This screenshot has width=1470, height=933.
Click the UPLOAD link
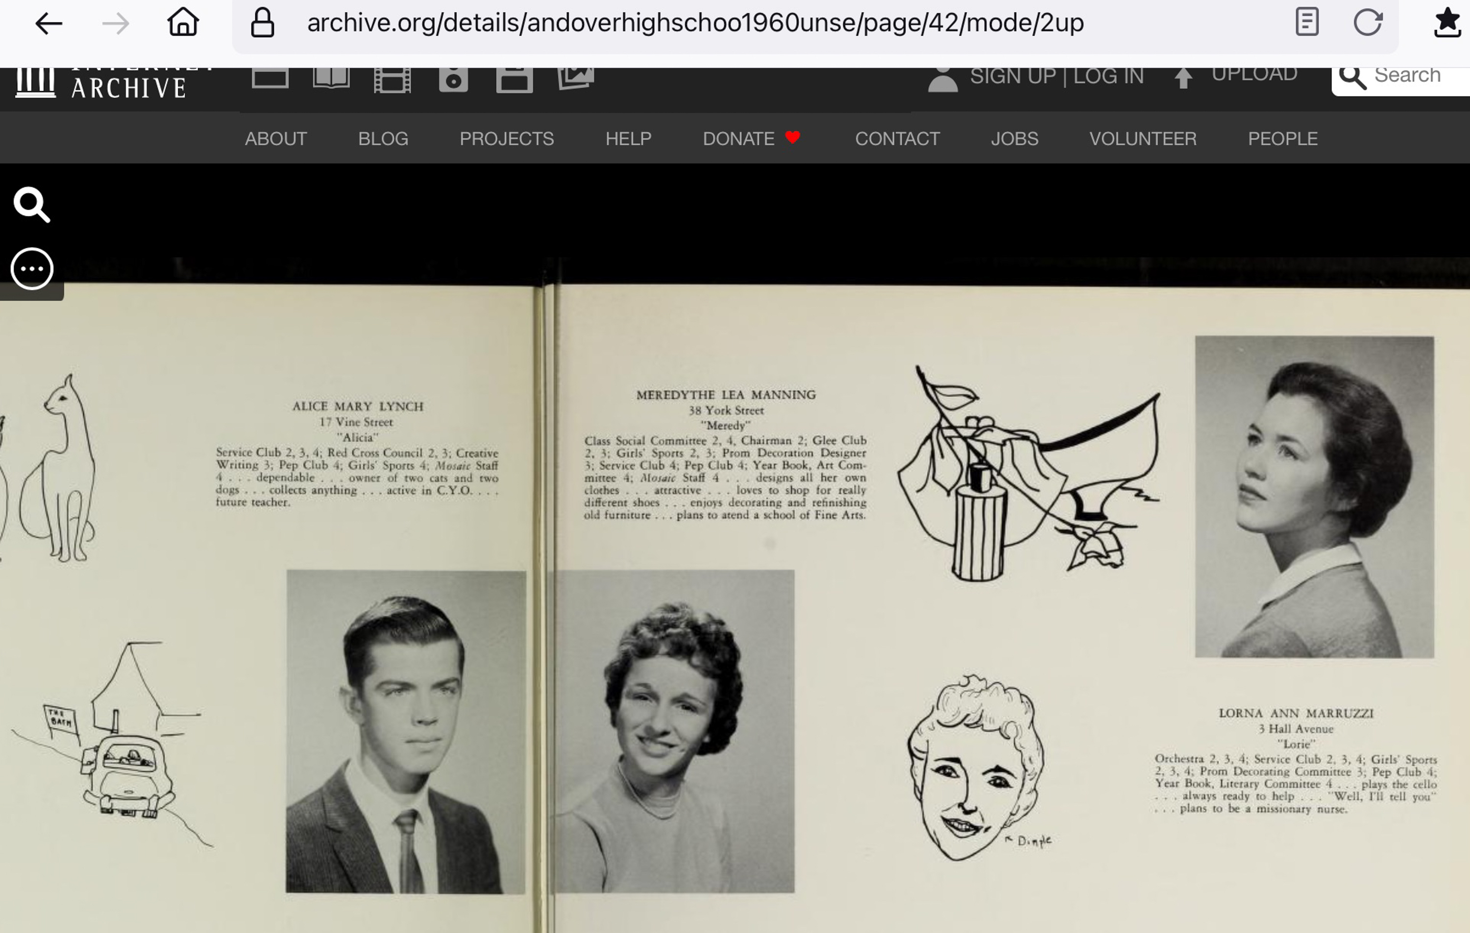1254,74
